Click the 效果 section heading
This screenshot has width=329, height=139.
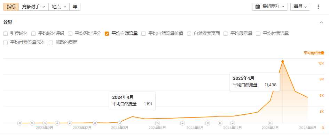coord(8,23)
